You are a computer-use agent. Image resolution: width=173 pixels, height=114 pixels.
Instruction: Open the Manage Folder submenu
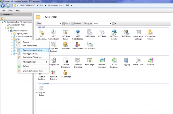(33, 62)
